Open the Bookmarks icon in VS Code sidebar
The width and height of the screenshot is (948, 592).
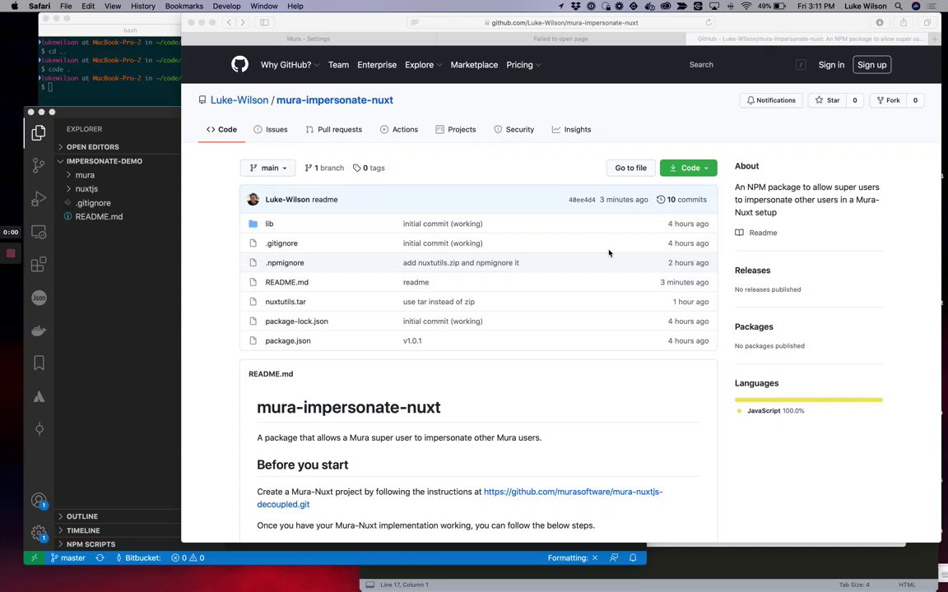tap(39, 363)
